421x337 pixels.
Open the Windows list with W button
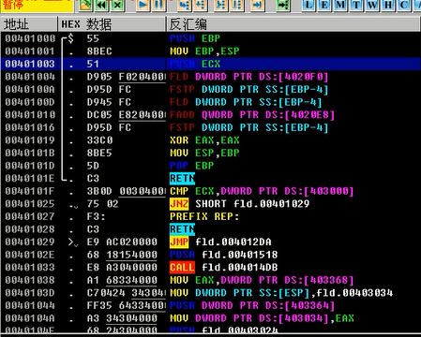pyautogui.click(x=372, y=6)
